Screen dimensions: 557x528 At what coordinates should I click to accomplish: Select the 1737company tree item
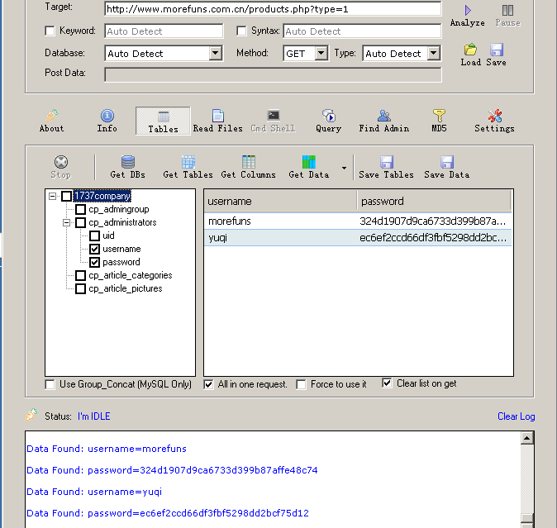tap(102, 196)
